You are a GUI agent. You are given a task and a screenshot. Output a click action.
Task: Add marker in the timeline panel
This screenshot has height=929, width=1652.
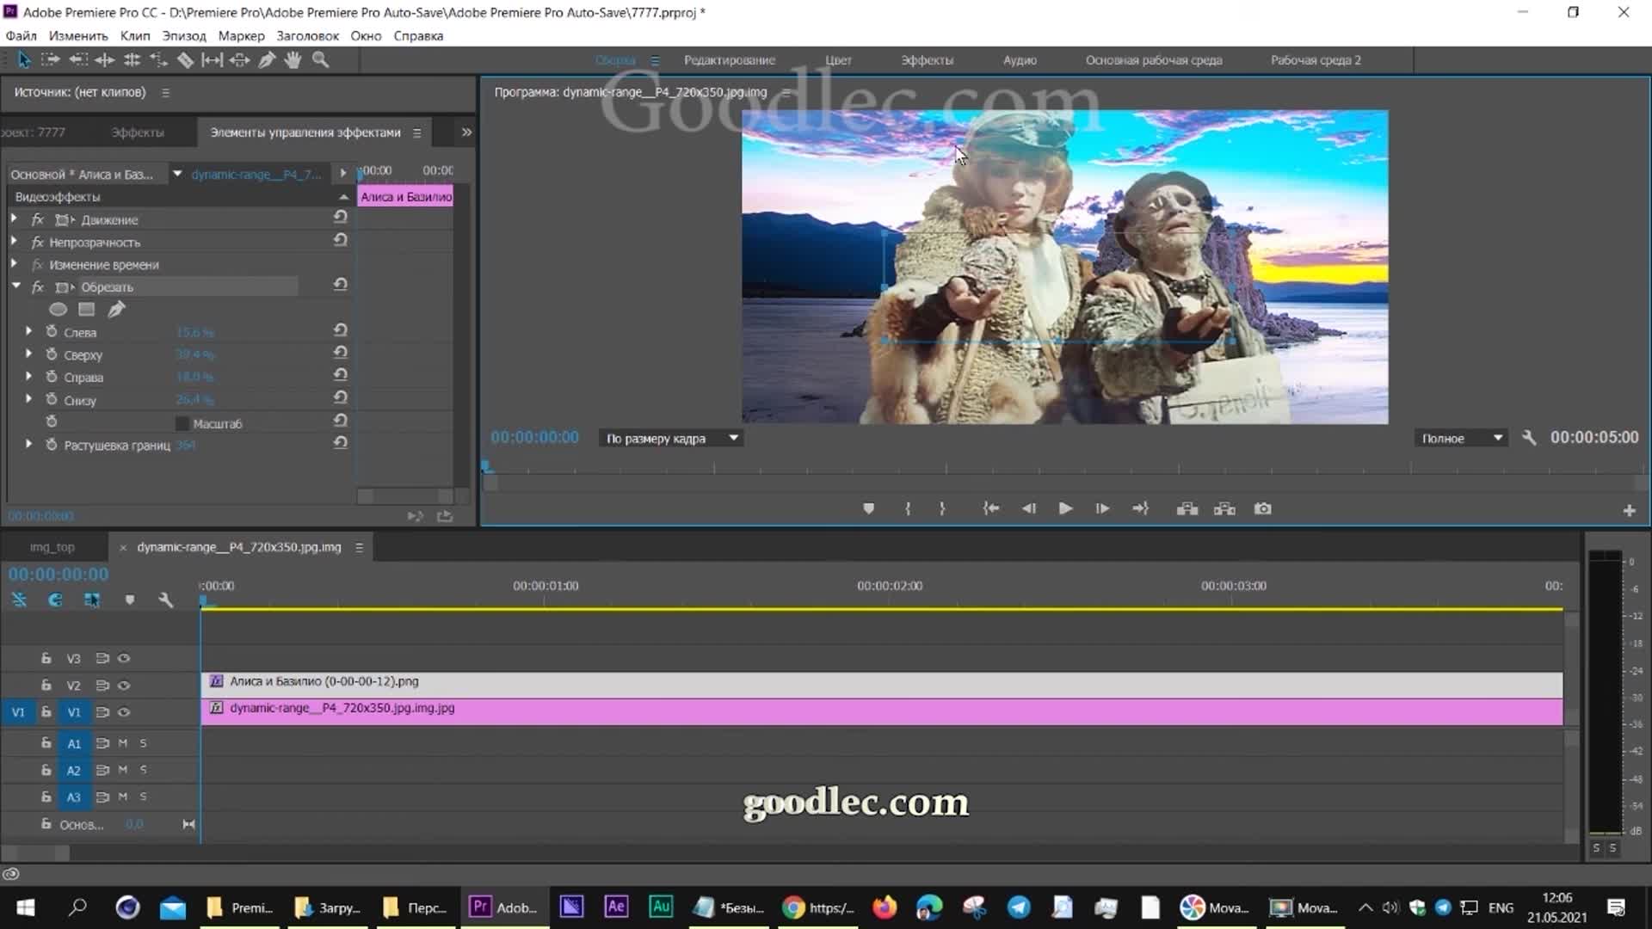(130, 600)
